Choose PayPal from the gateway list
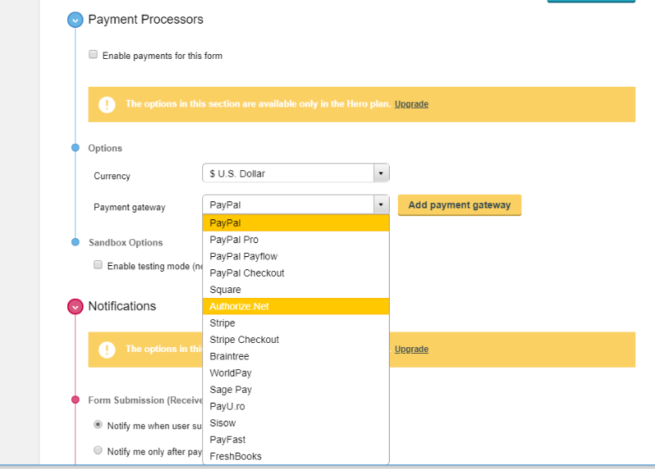Image resolution: width=655 pixels, height=469 pixels. (x=296, y=223)
